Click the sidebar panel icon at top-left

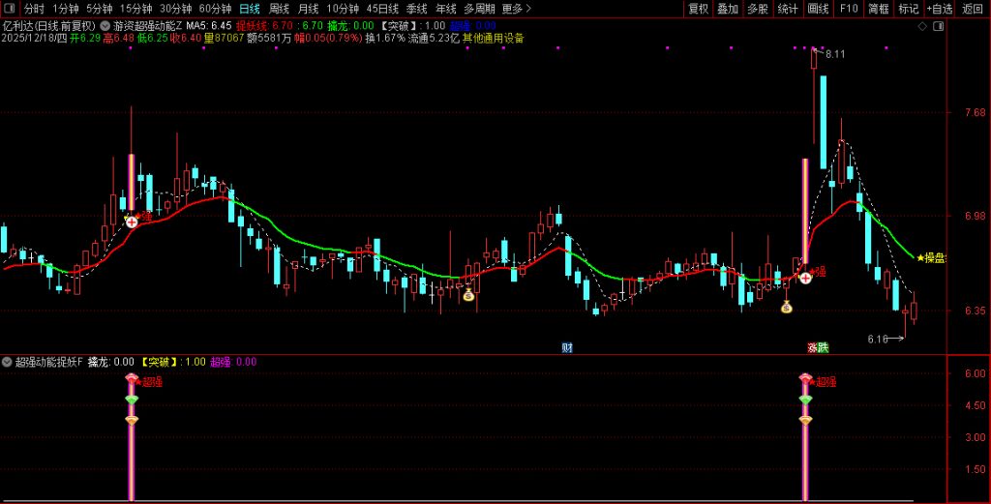click(9, 9)
